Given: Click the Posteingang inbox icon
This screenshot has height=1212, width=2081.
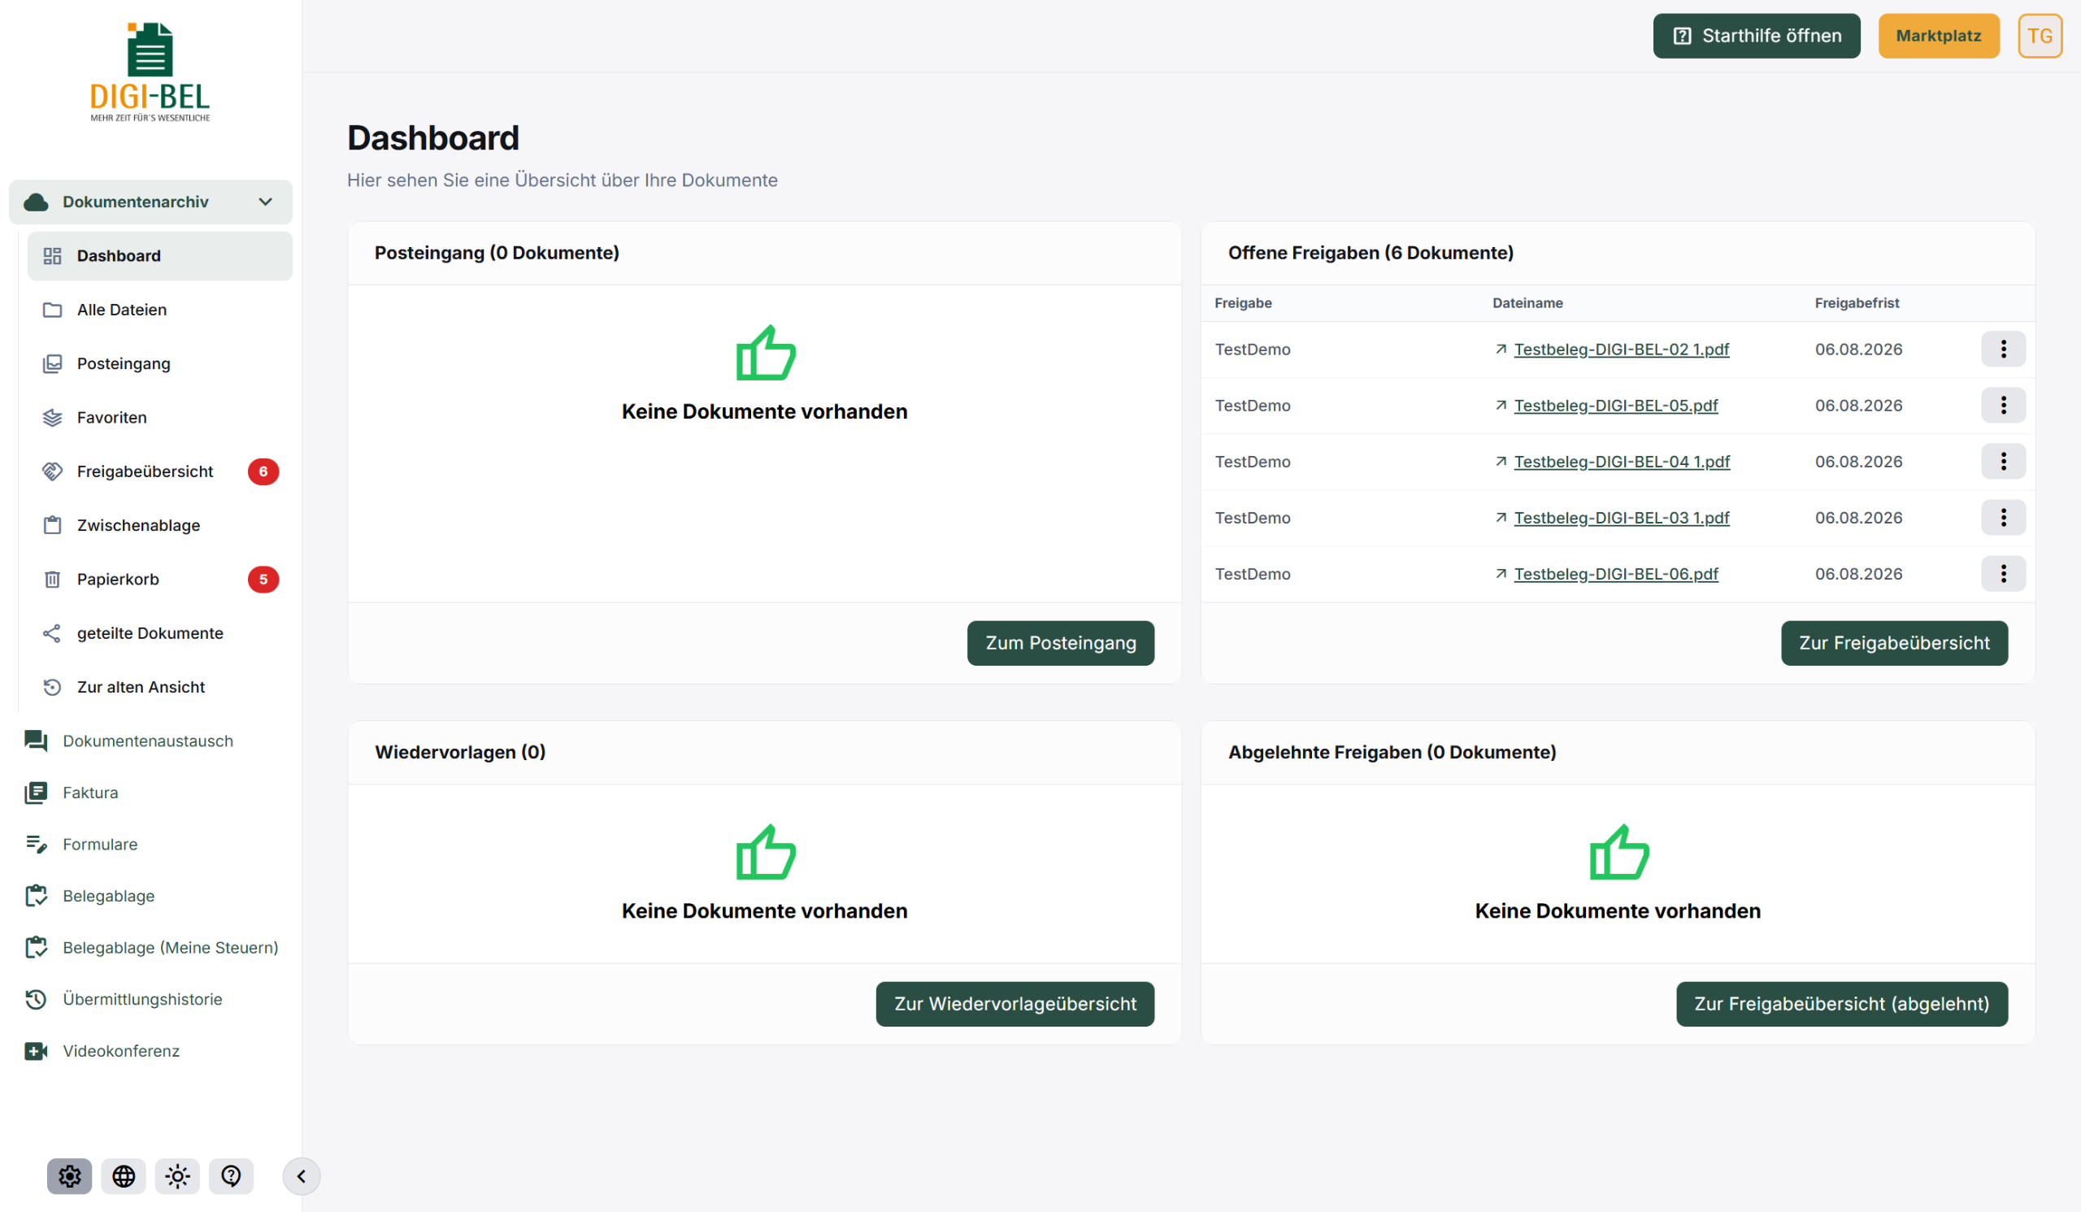Looking at the screenshot, I should [52, 363].
